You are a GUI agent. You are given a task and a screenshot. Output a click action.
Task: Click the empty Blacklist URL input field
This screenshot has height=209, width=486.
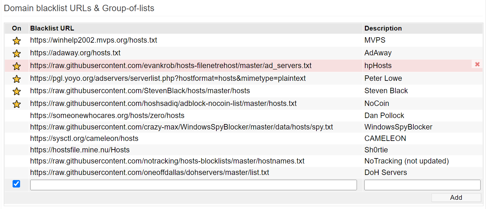[193, 185]
